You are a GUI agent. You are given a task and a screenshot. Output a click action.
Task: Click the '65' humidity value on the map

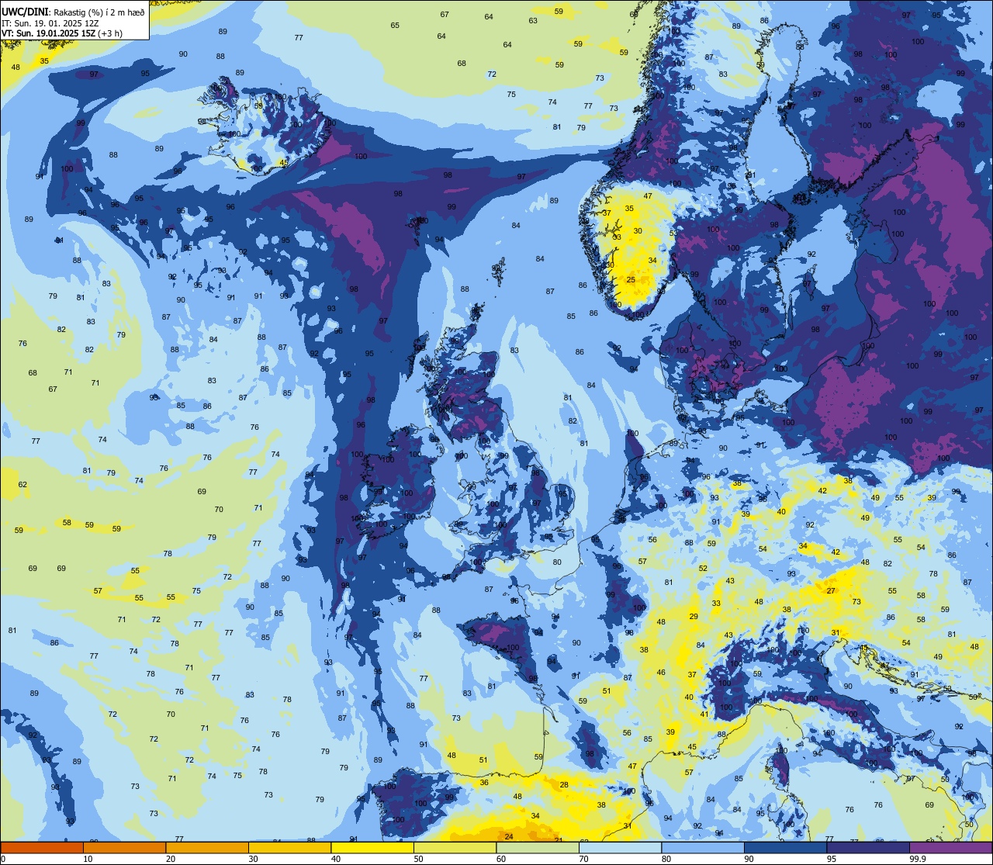(x=395, y=26)
